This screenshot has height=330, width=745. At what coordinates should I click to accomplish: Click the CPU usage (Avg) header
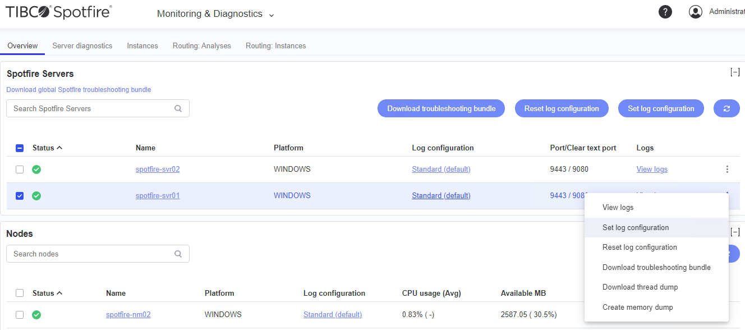click(431, 293)
